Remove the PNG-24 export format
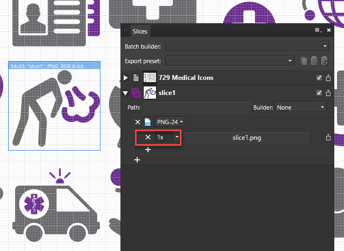The image size is (344, 251). tap(137, 123)
